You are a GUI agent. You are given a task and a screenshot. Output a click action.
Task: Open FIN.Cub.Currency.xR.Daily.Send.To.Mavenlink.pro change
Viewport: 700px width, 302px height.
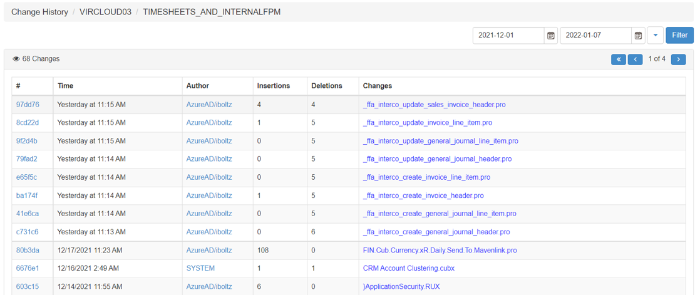(440, 250)
